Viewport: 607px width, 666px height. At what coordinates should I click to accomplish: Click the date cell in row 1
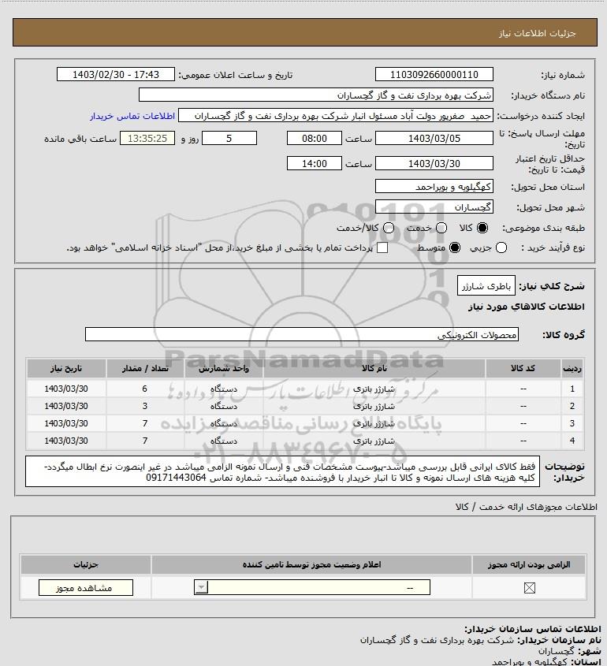click(66, 389)
